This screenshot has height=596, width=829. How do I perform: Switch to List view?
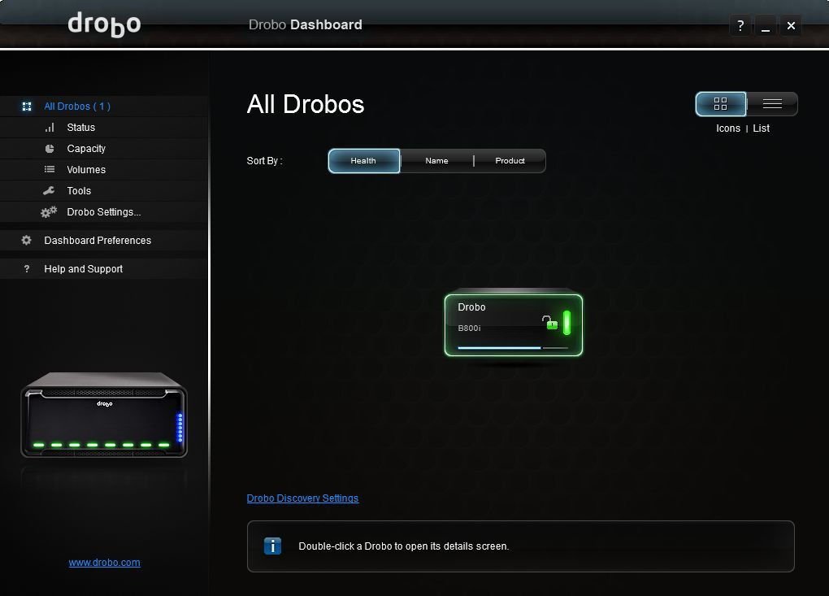(x=772, y=103)
